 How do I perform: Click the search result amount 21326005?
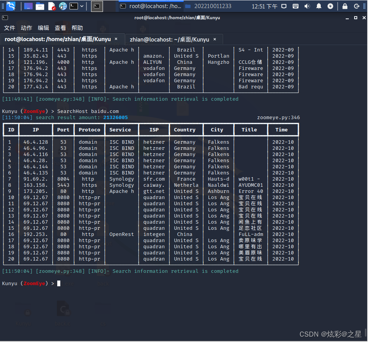(116, 117)
